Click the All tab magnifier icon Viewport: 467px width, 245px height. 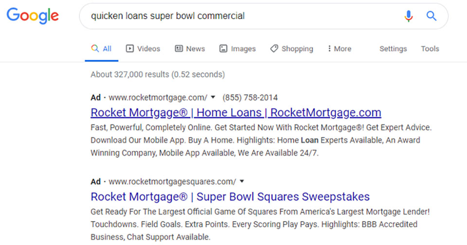tap(95, 49)
